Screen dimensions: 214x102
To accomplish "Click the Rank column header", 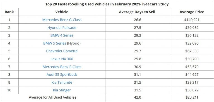I will [9, 12].
